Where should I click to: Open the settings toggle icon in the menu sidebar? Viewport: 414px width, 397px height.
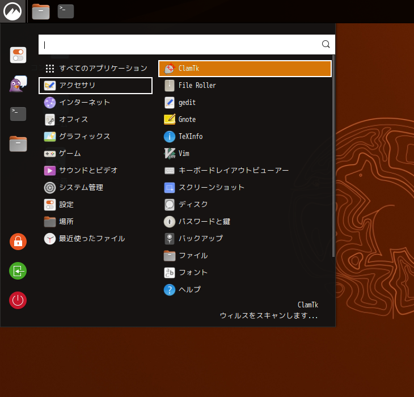pos(18,55)
